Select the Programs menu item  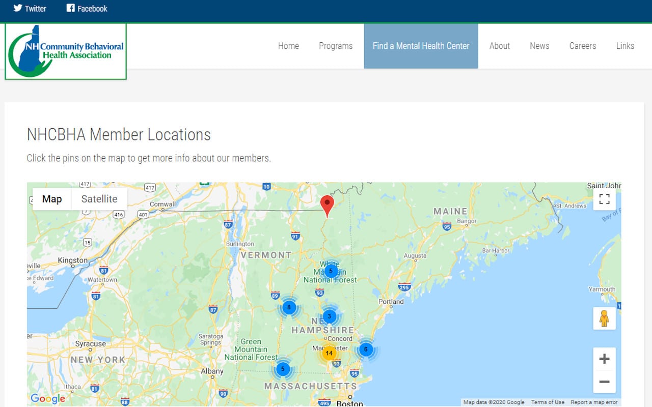[336, 46]
